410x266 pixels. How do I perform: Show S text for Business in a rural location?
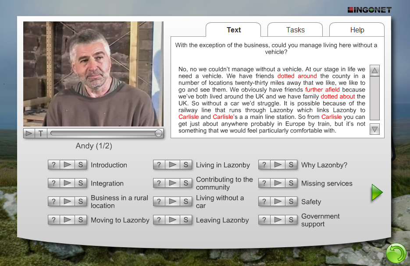click(x=81, y=201)
